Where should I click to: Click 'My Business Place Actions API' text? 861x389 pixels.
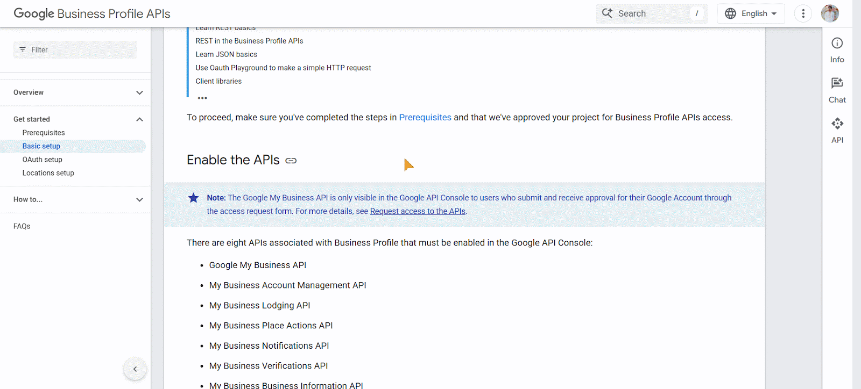(271, 326)
